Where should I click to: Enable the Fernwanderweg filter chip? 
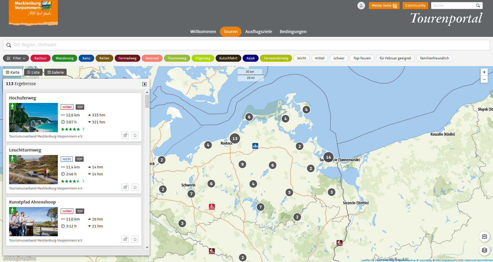point(276,58)
